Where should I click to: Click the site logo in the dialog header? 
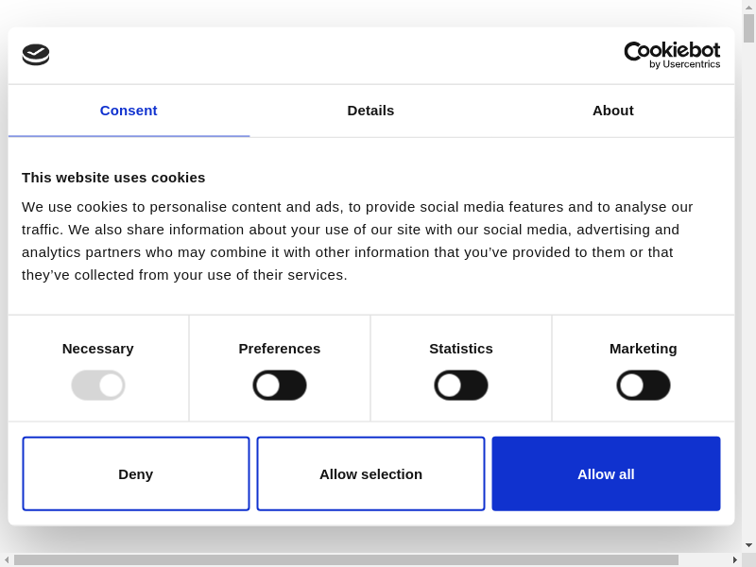pyautogui.click(x=36, y=55)
